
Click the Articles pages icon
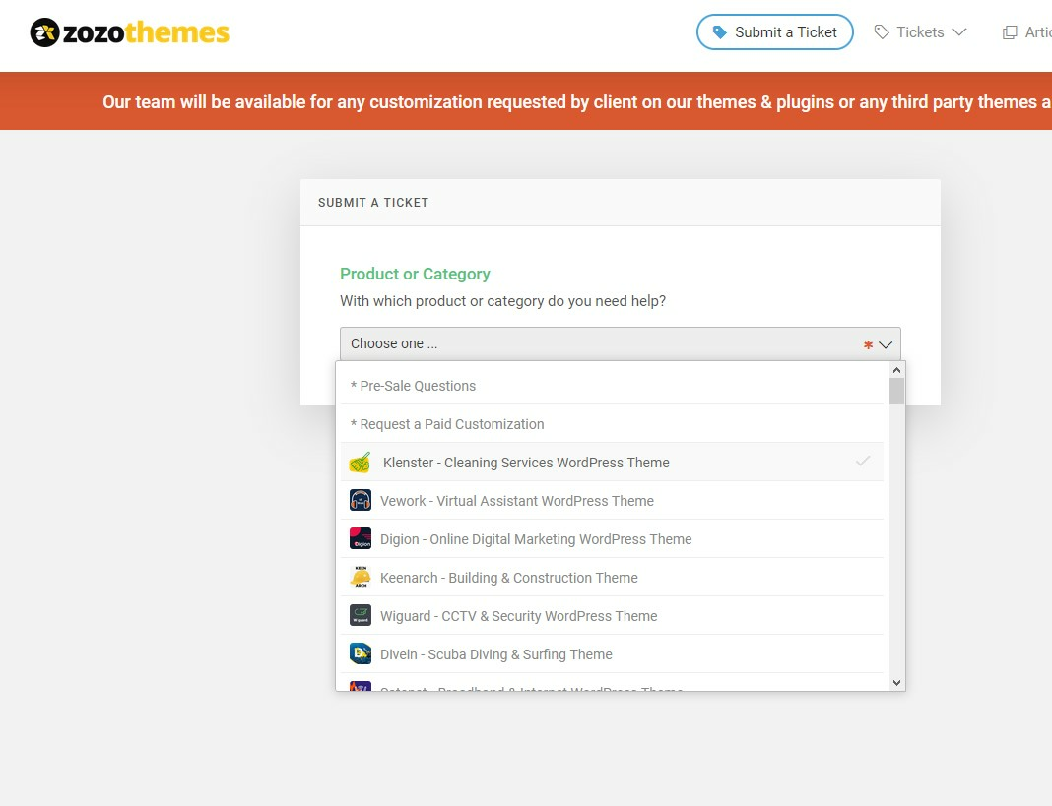tap(1009, 32)
